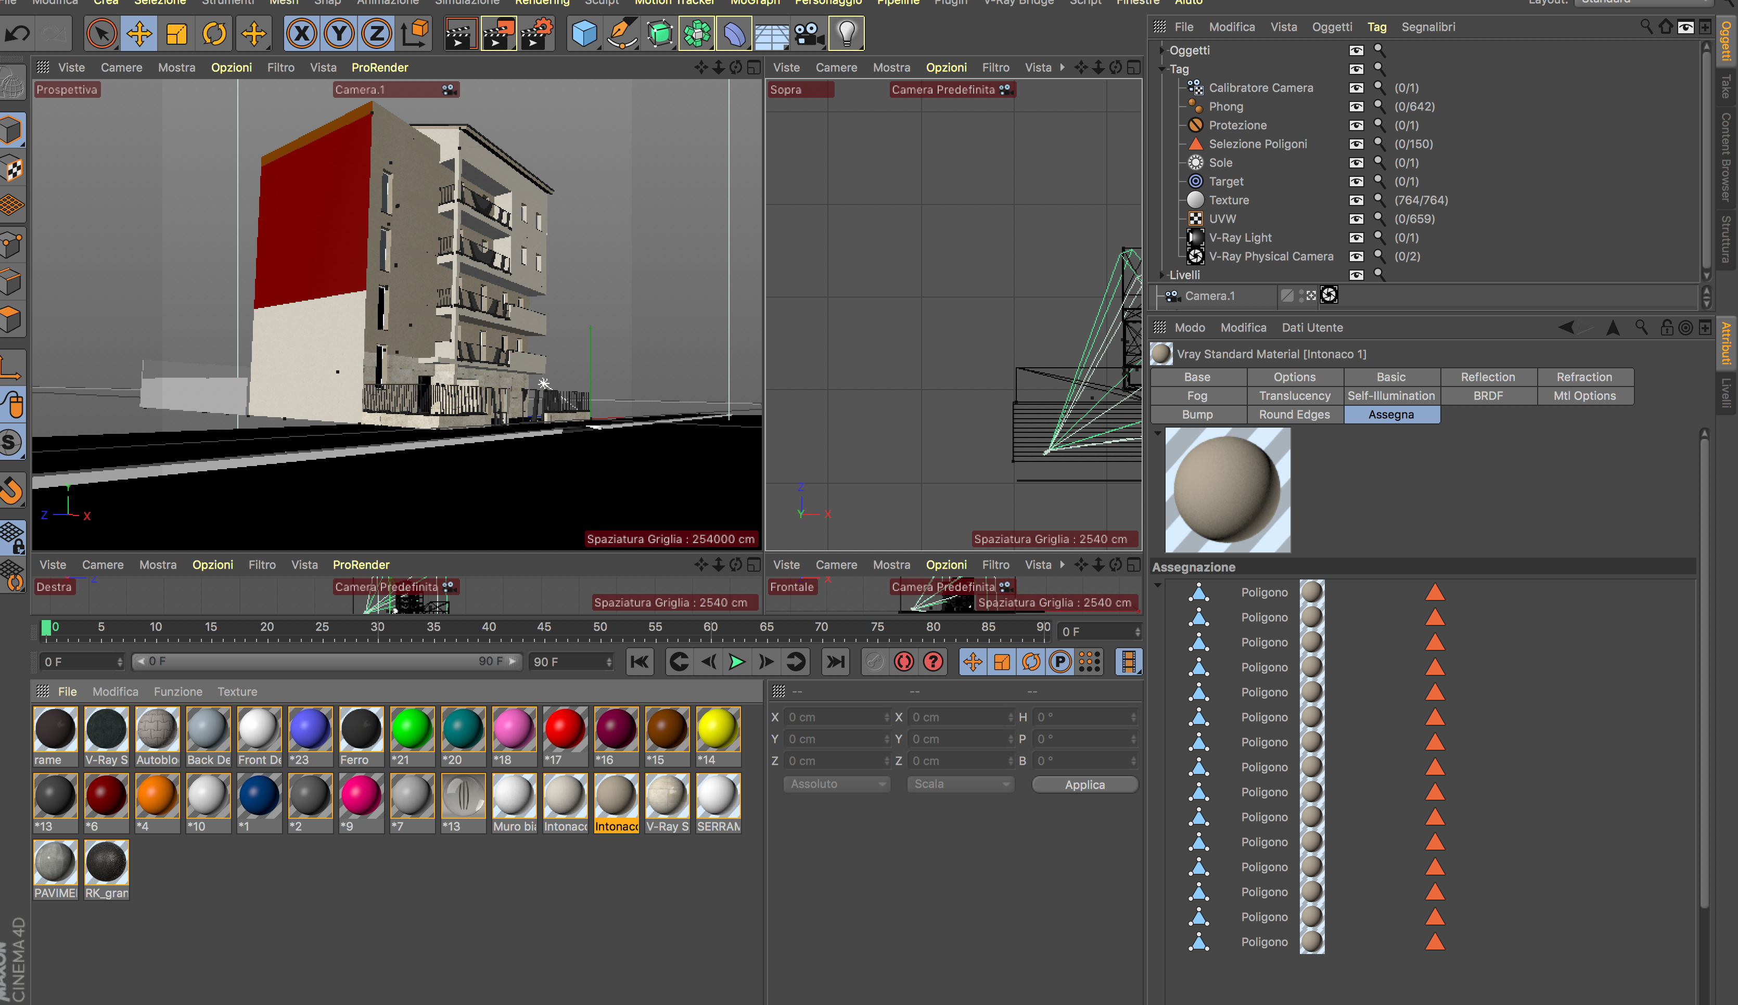Select the red *17 material swatch
This screenshot has width=1738, height=1005.
(x=564, y=729)
